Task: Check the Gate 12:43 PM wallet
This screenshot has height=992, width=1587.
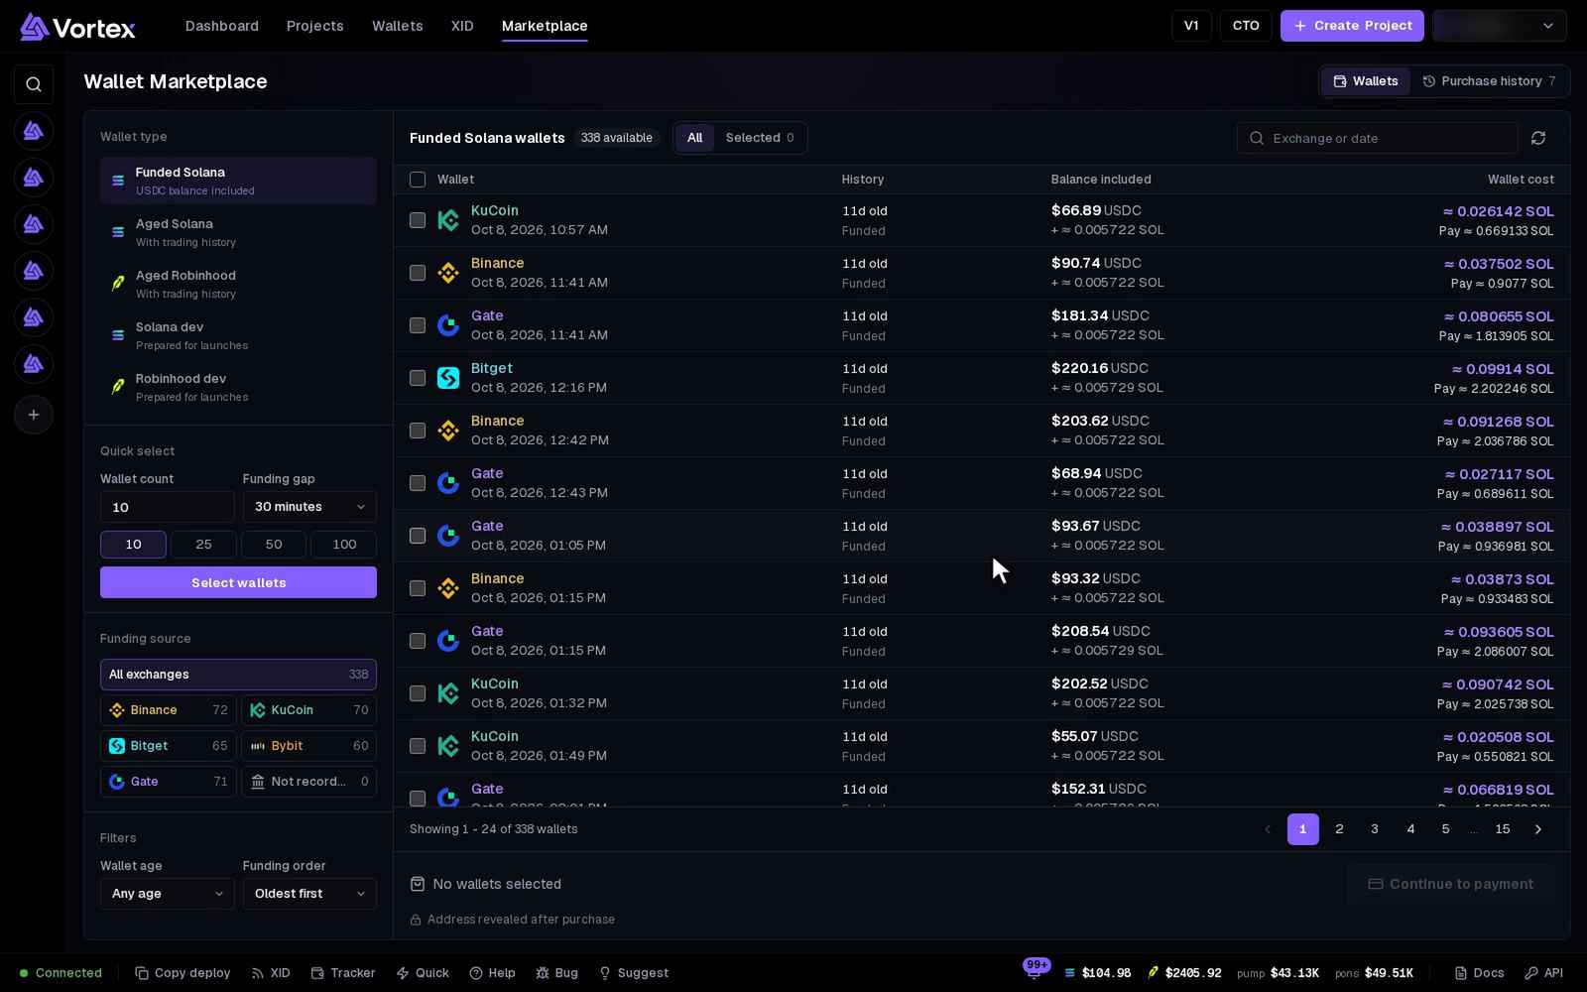Action: (x=418, y=483)
